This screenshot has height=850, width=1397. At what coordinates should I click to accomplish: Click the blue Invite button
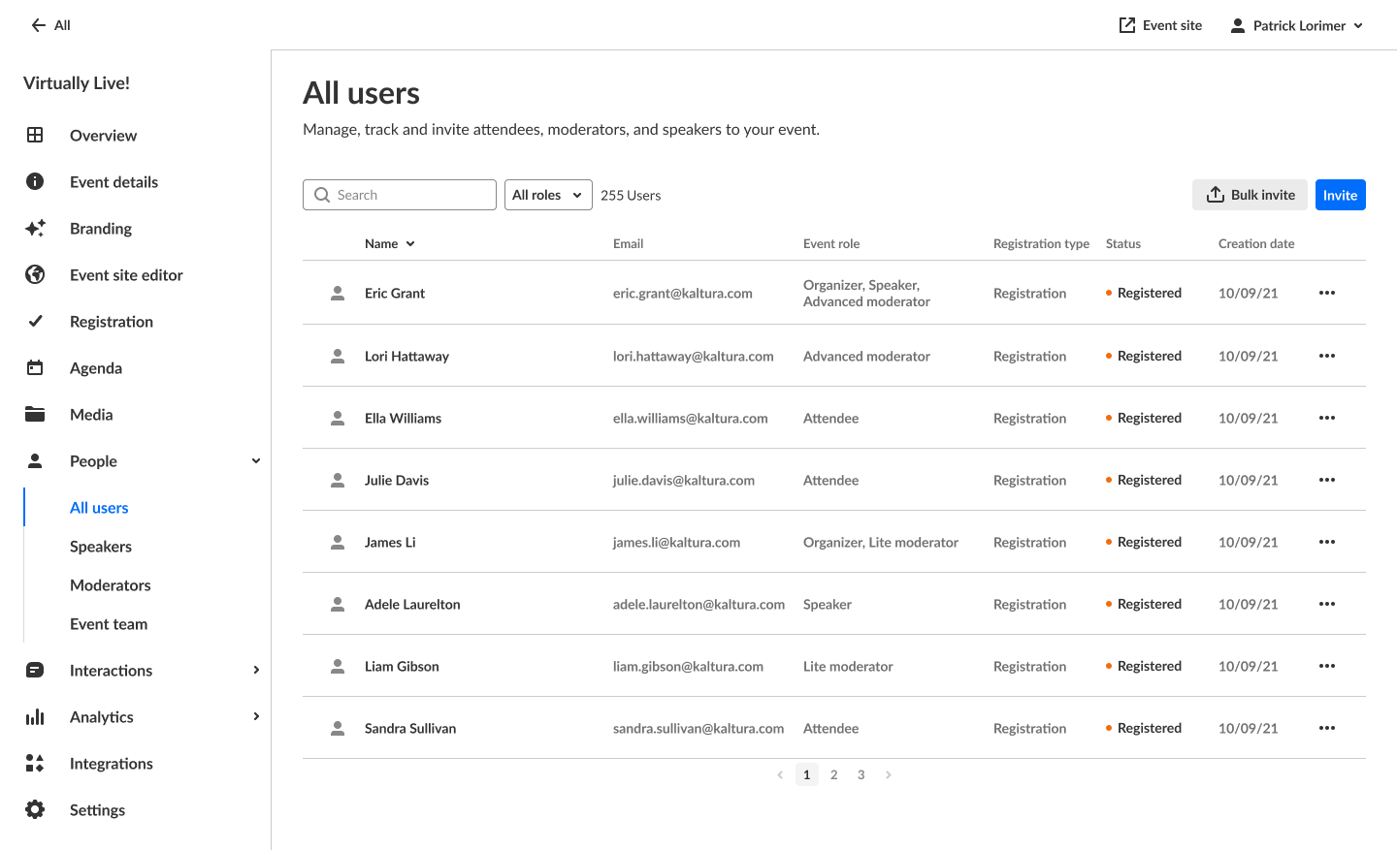pos(1340,195)
